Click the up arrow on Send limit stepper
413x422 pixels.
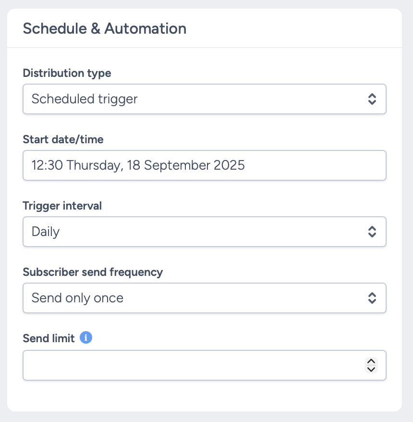tap(372, 362)
